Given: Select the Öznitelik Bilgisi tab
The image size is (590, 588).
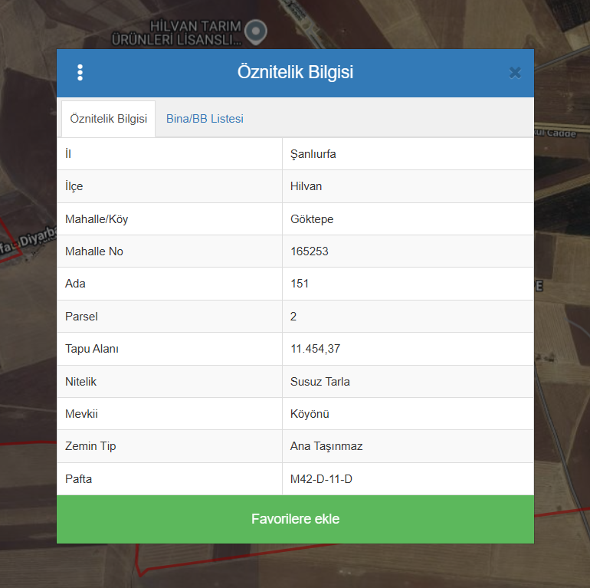Looking at the screenshot, I should click(108, 119).
